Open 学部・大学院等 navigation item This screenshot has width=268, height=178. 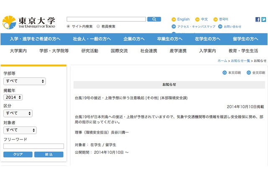[x=54, y=51]
